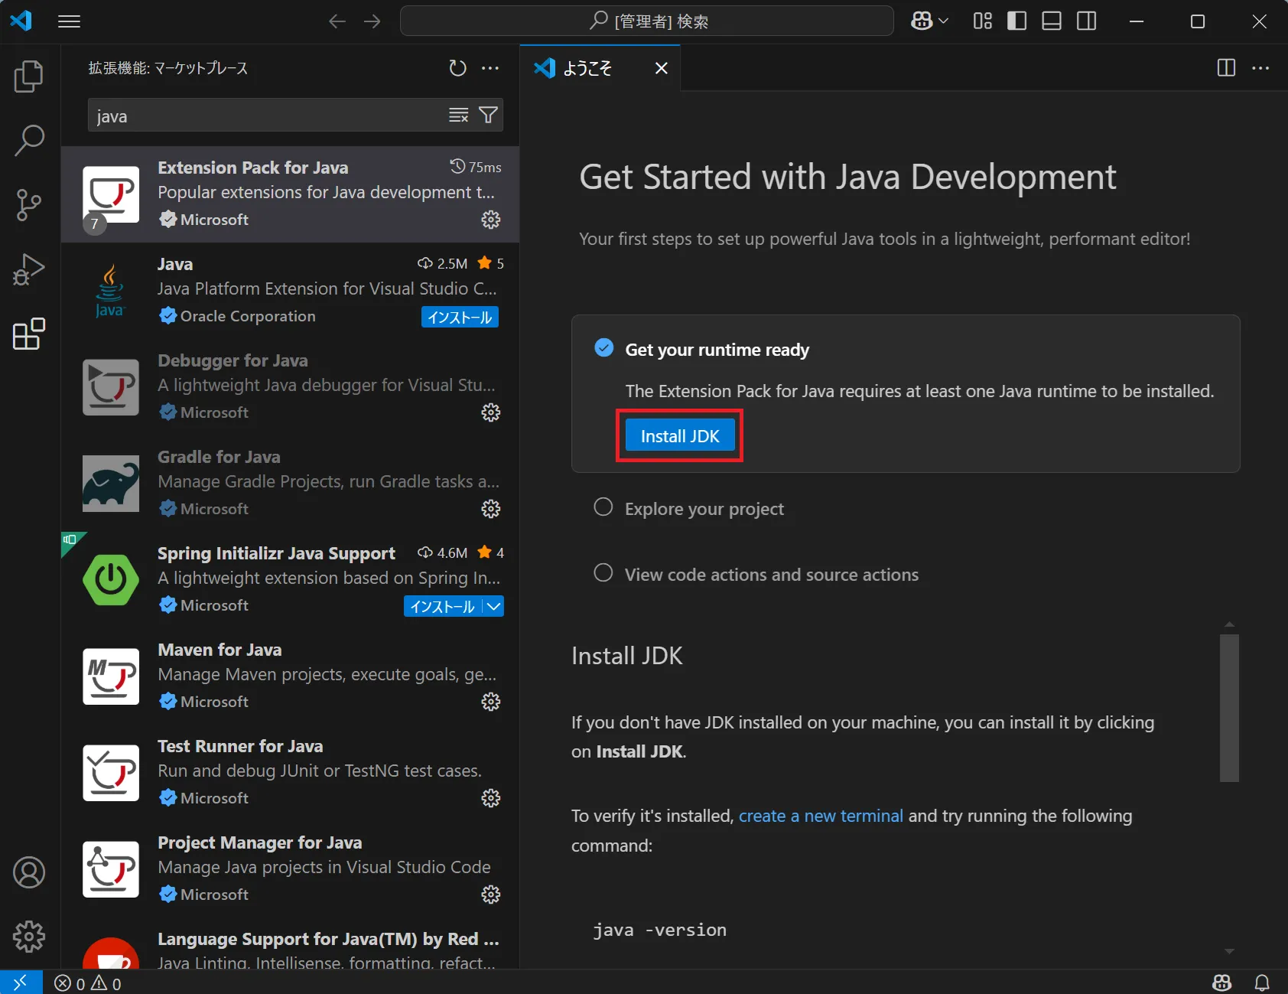Open Gradle for Java manage gear
The image size is (1288, 994).
[x=490, y=509]
